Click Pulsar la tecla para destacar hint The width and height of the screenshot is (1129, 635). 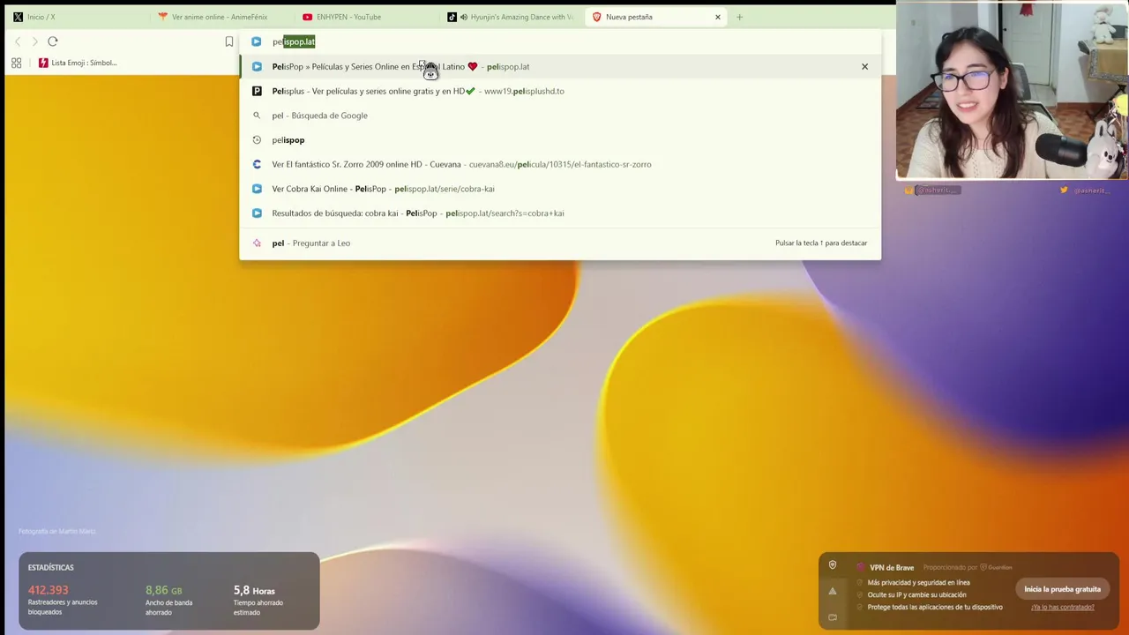pyautogui.click(x=821, y=243)
